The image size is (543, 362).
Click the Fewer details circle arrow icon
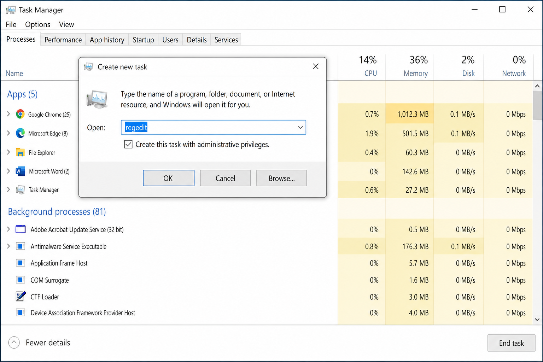pos(14,343)
